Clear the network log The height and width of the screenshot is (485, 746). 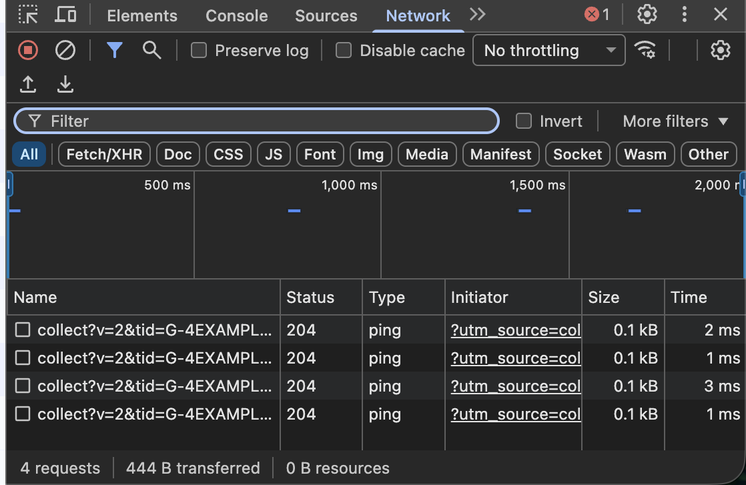tap(65, 50)
